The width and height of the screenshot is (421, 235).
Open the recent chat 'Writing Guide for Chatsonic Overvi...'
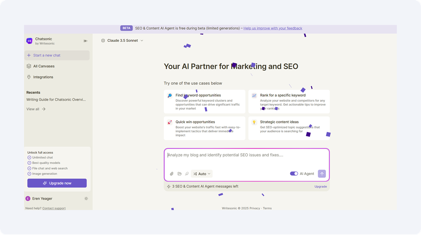pos(56,100)
